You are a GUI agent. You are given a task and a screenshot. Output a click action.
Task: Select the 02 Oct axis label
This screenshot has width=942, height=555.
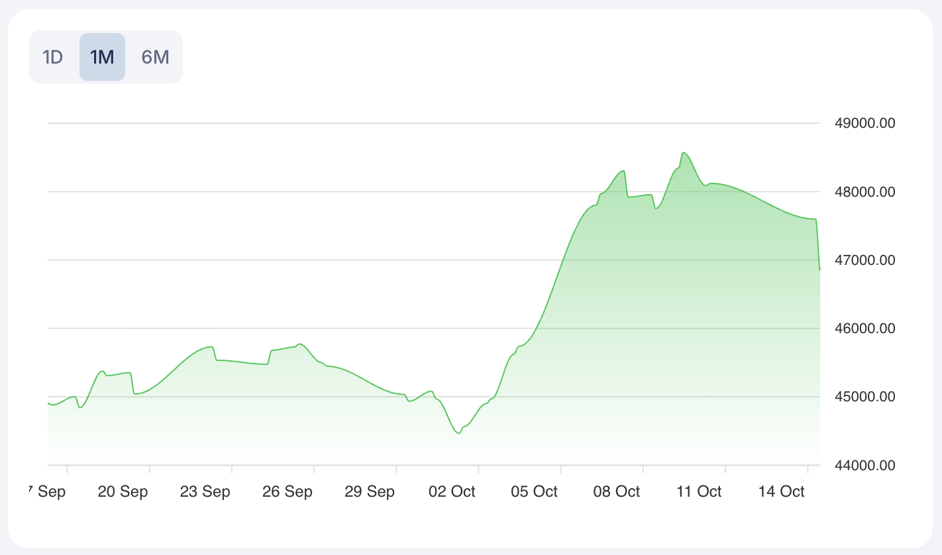coord(452,491)
